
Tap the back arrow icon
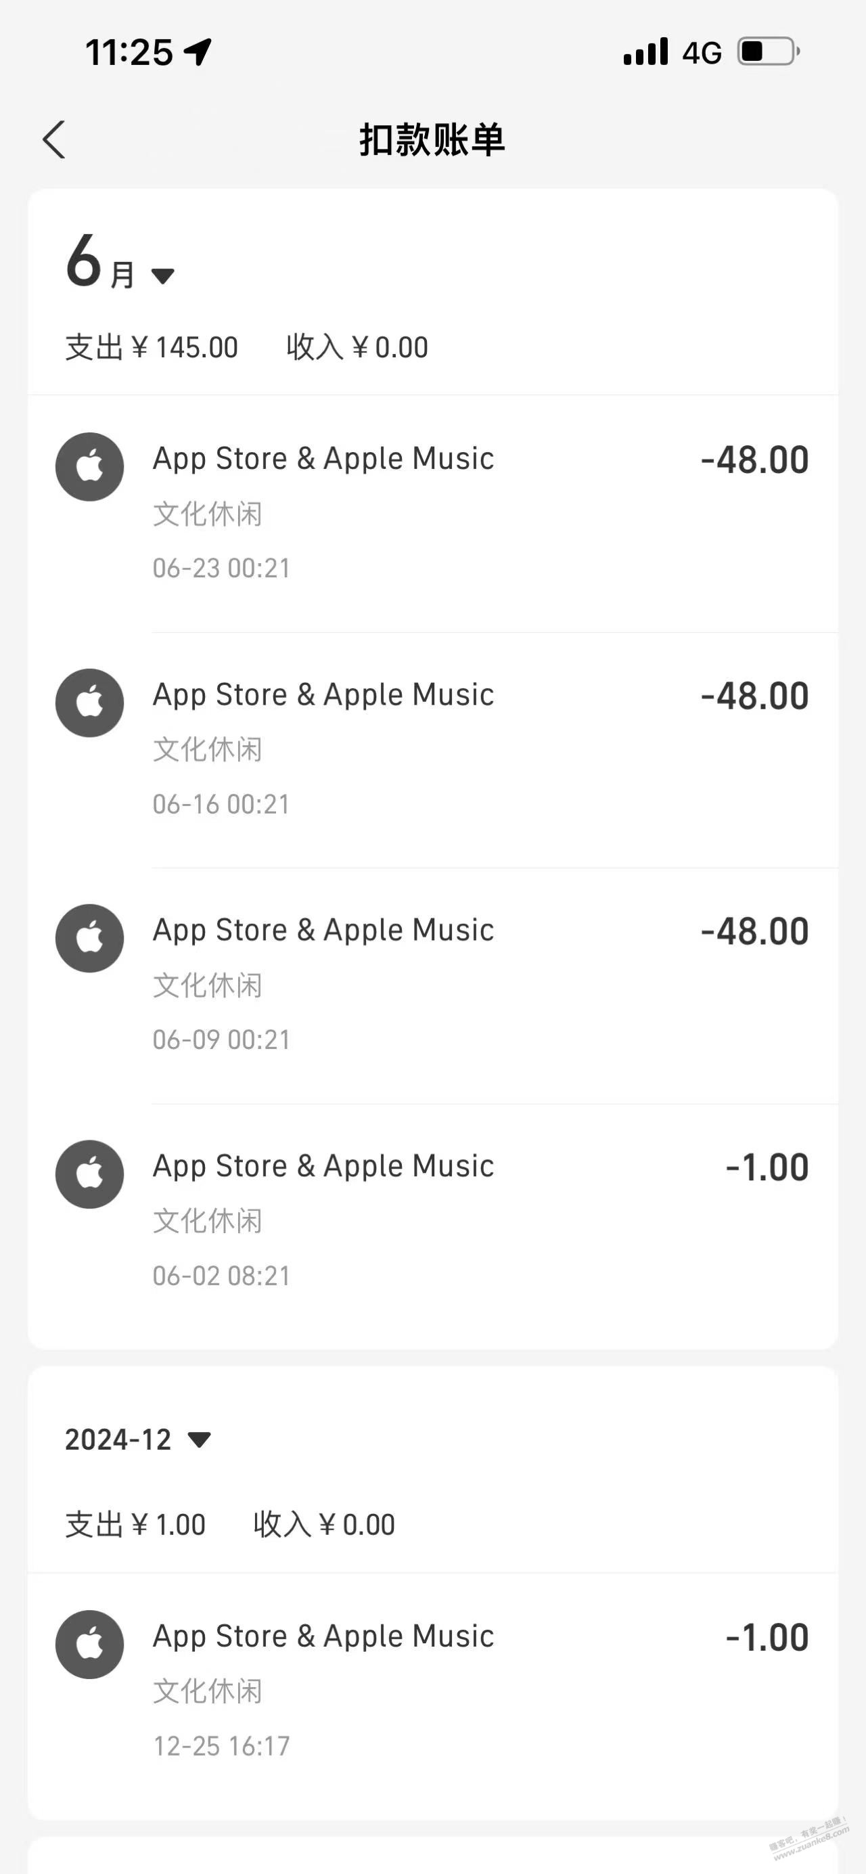click(x=54, y=139)
